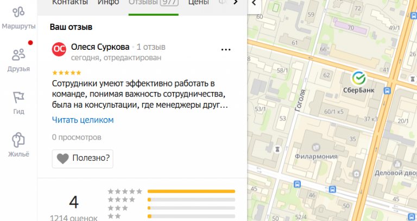
Task: Click the '1214 оценок' ratings count
Action: (x=74, y=219)
